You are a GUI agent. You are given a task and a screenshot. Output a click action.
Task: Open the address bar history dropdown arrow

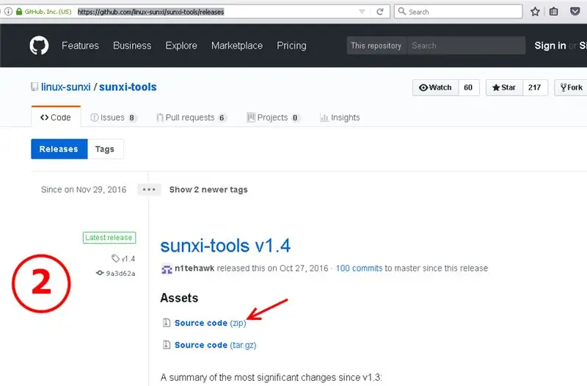pyautogui.click(x=362, y=12)
